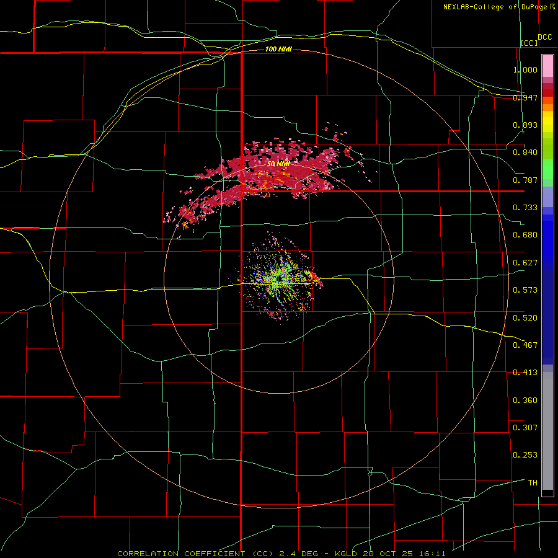Click the 0.413 value on the CC scale
The image size is (558, 558).
click(525, 373)
